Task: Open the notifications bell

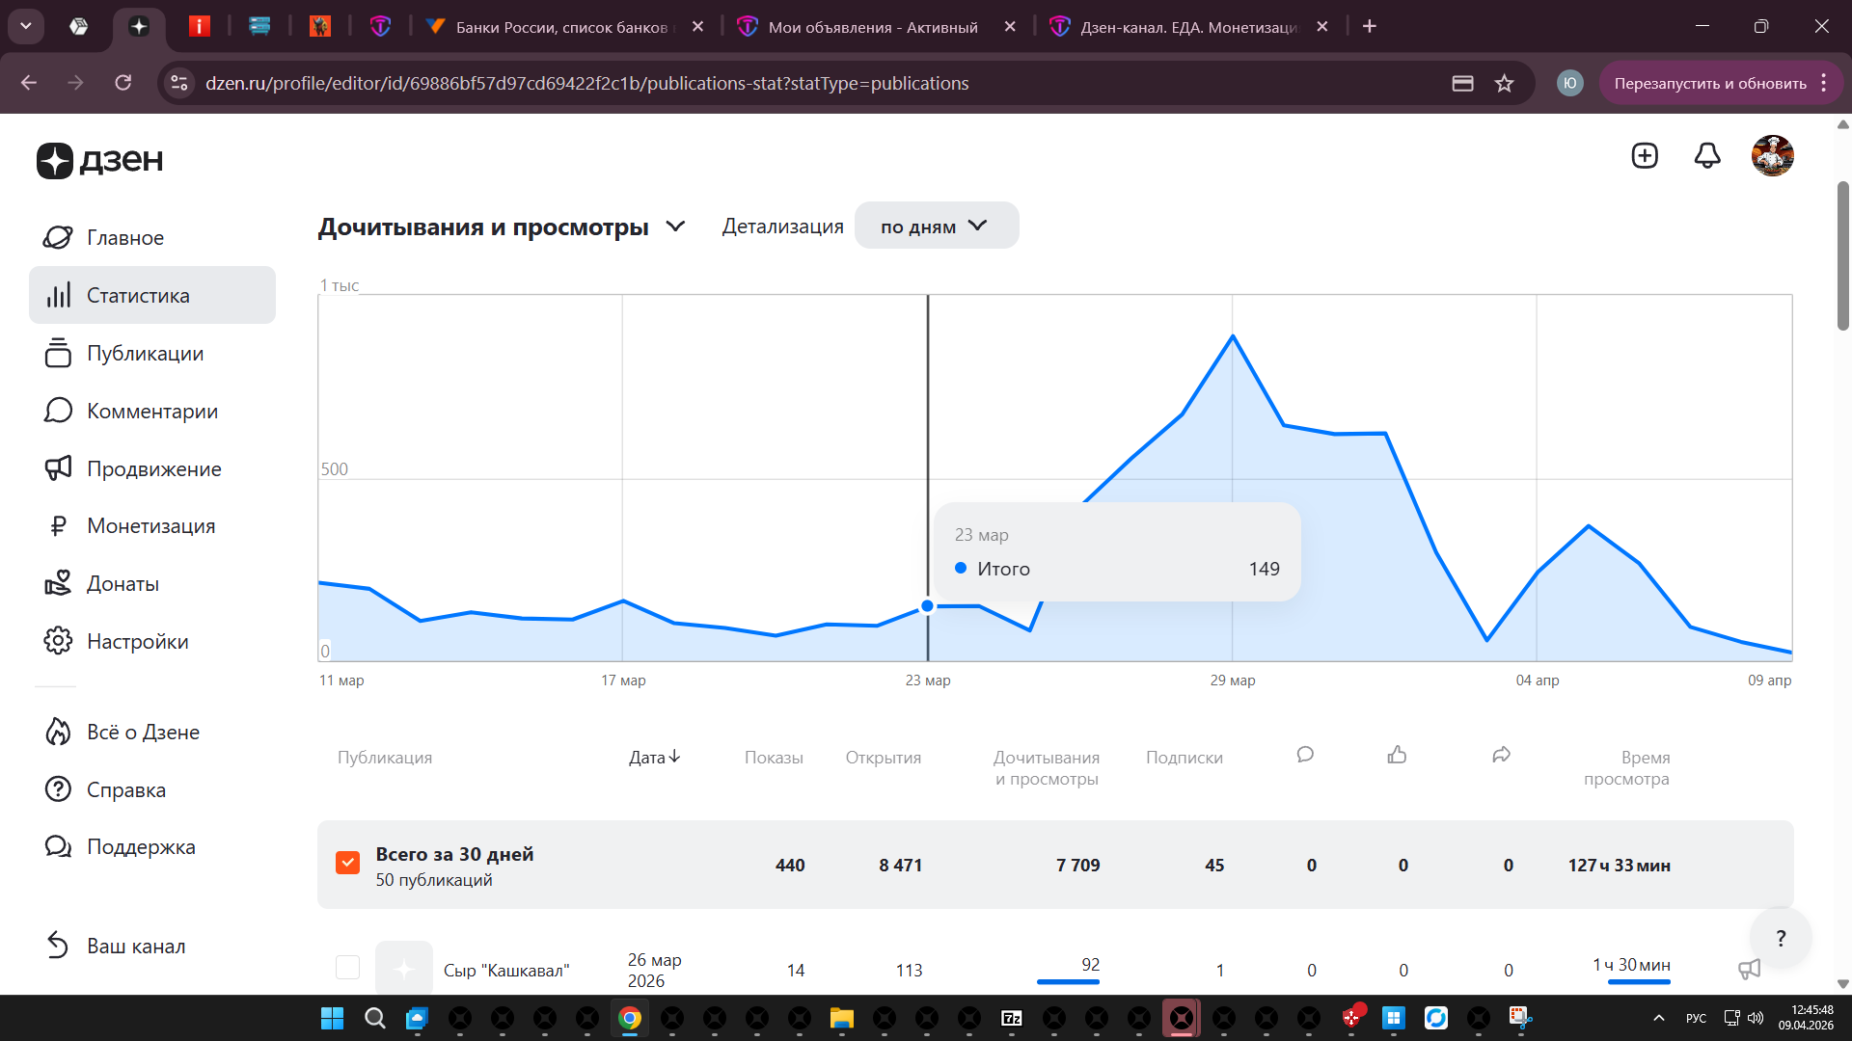Action: 1707,155
